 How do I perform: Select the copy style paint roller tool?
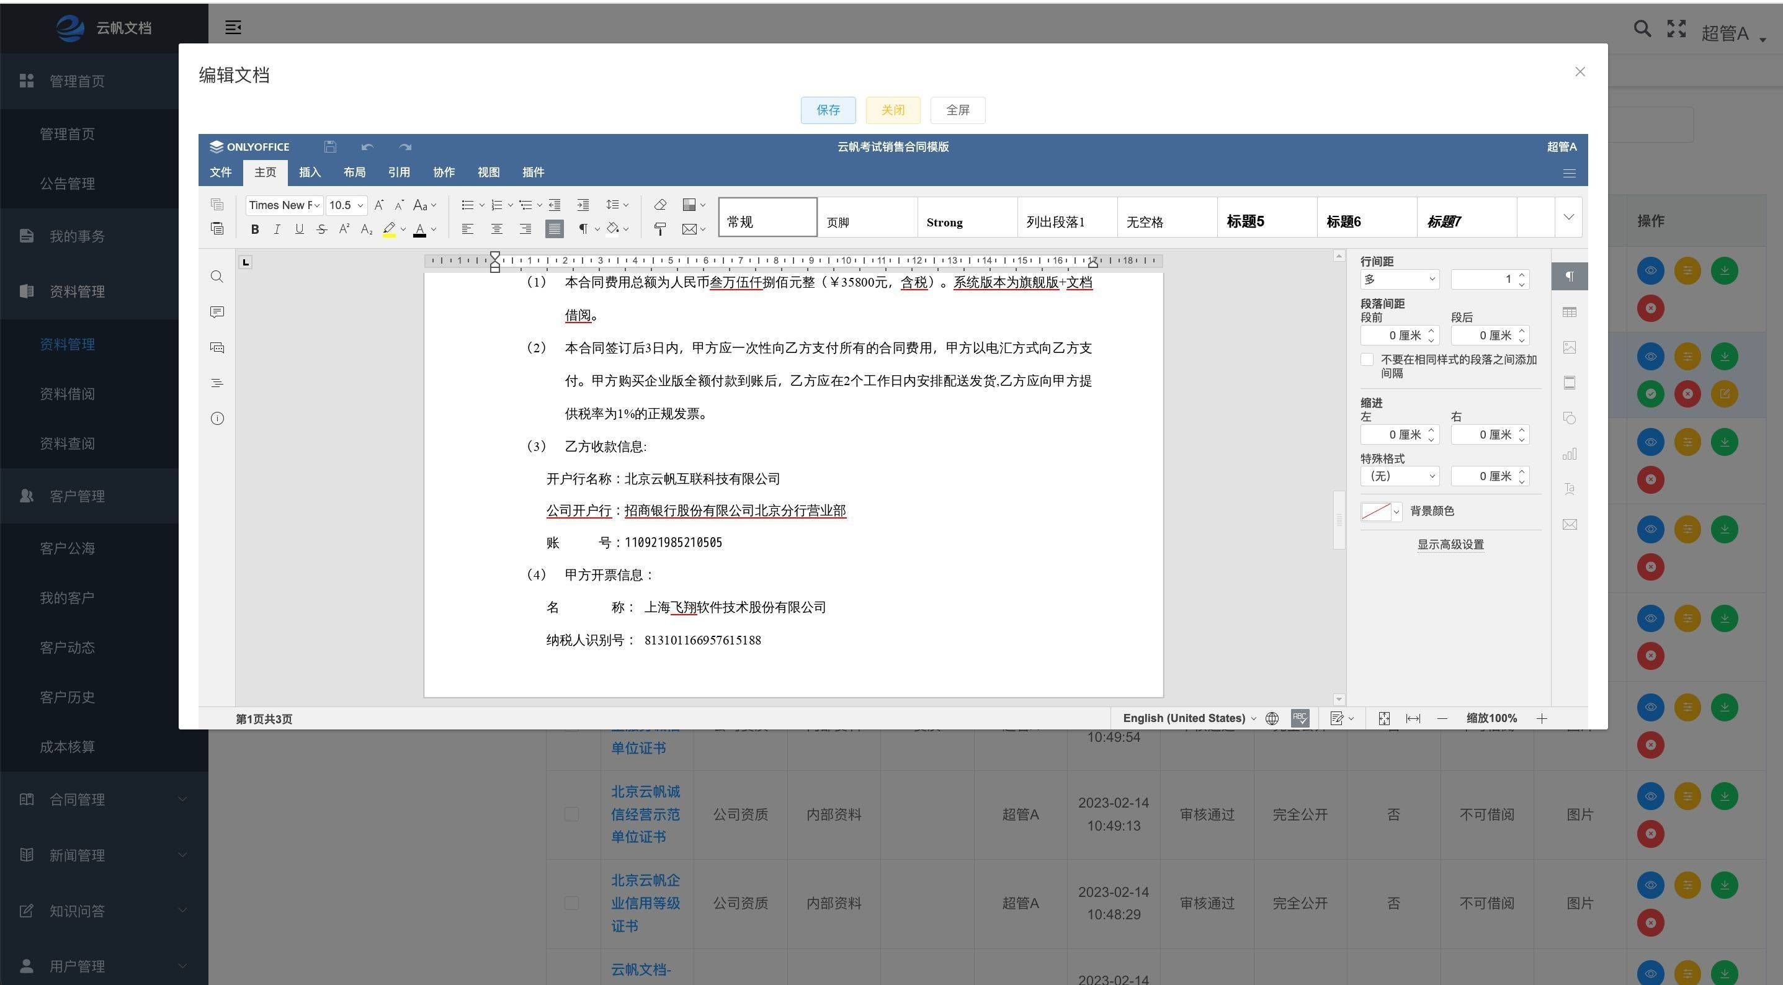(659, 228)
